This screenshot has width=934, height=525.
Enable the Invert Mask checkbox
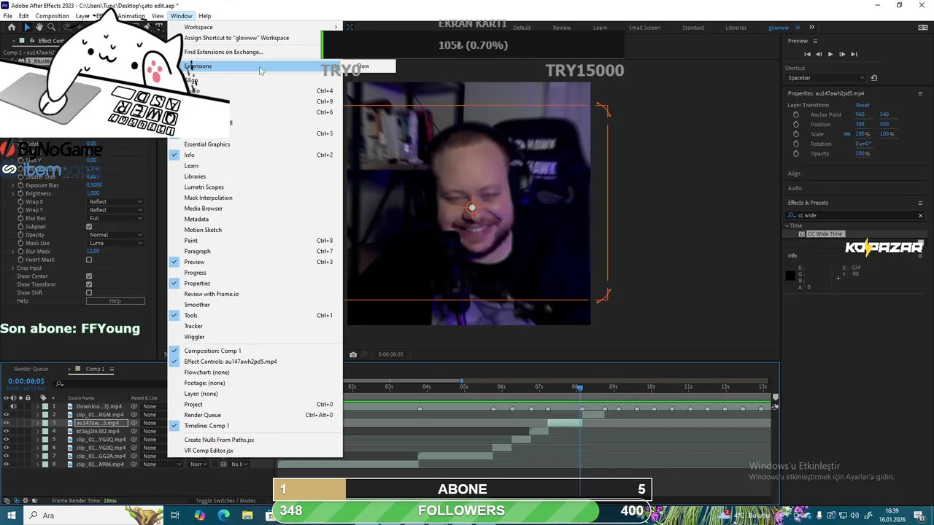[x=89, y=260]
